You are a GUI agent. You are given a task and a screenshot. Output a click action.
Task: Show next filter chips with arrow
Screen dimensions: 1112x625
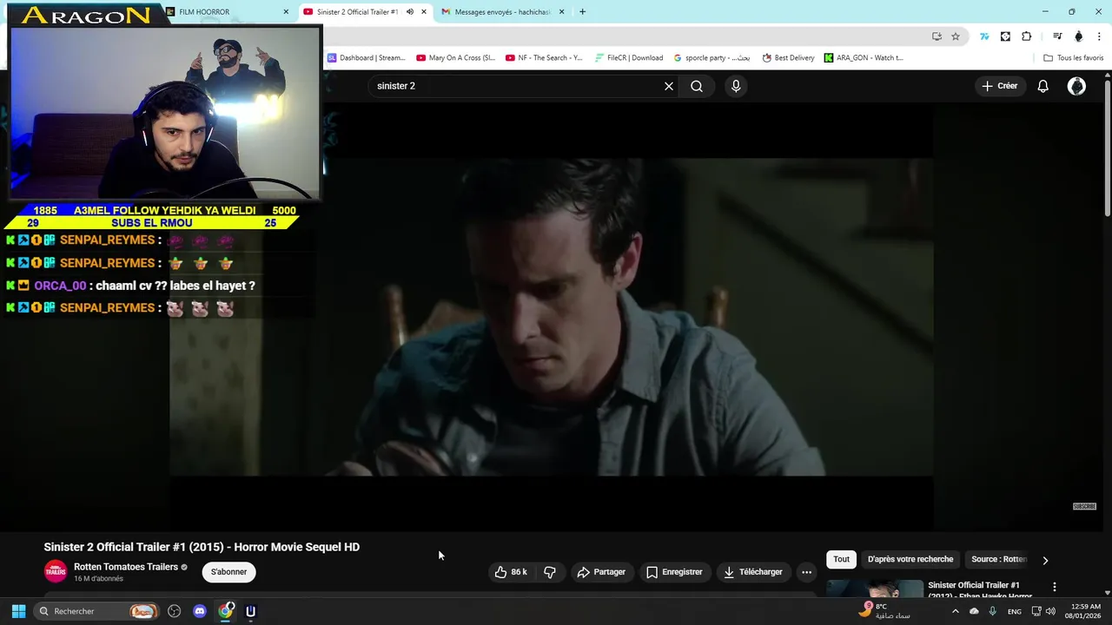pos(1045,560)
